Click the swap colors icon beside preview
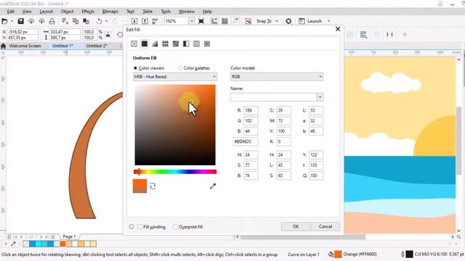Image resolution: width=465 pixels, height=261 pixels. pos(153,186)
